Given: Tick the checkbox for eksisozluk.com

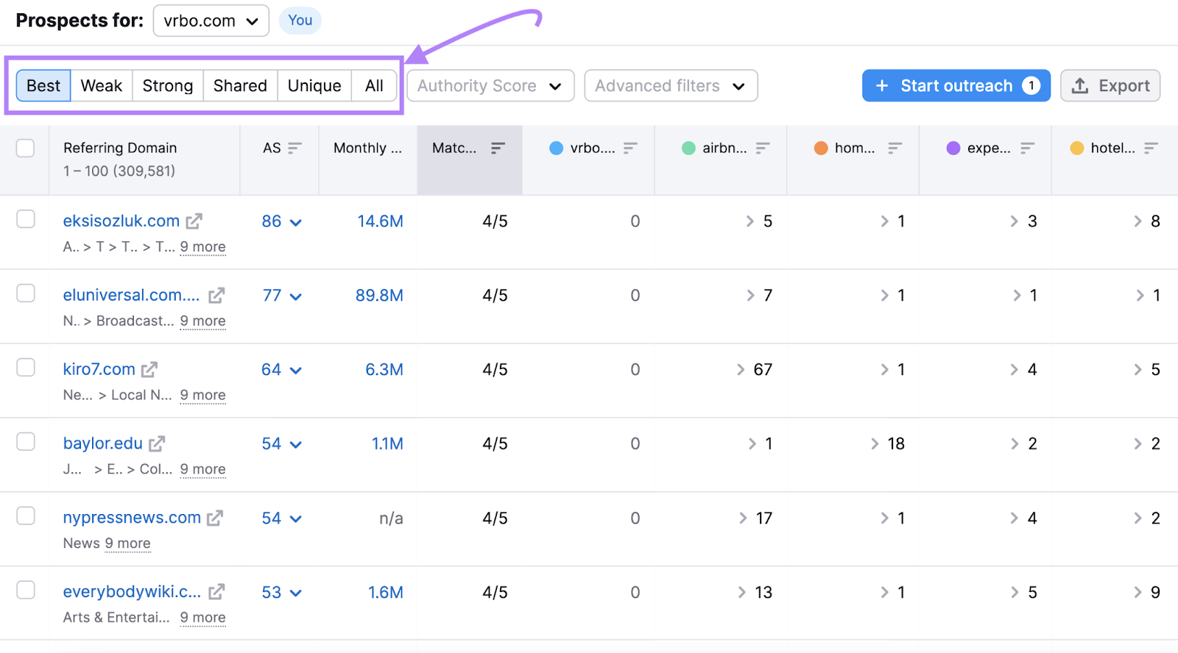Looking at the screenshot, I should [x=26, y=219].
